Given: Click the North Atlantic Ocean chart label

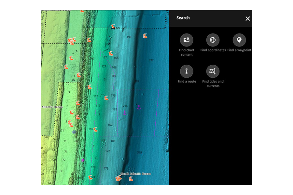Looking at the screenshot, I should point(136,174).
